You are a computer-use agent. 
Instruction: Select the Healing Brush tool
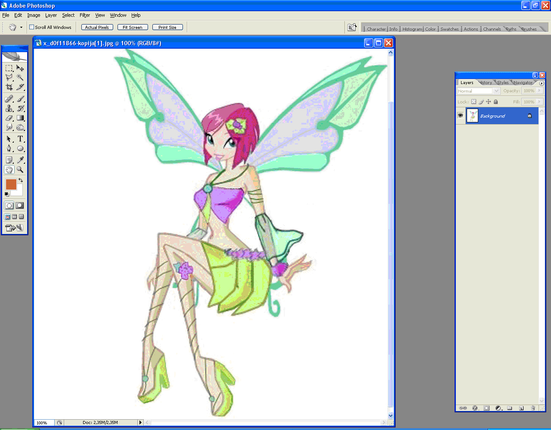[x=9, y=99]
